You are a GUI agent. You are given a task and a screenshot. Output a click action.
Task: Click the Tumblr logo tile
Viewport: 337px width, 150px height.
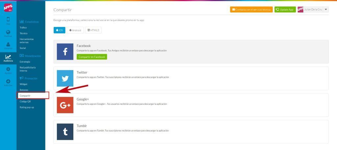tap(65, 132)
